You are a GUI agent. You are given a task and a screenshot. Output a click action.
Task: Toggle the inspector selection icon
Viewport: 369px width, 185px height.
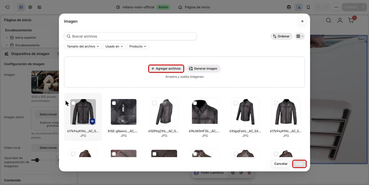(299, 7)
